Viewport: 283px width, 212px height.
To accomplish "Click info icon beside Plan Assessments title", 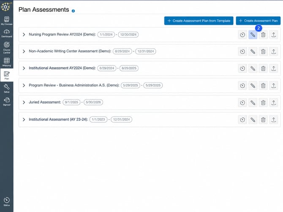I will click(73, 11).
